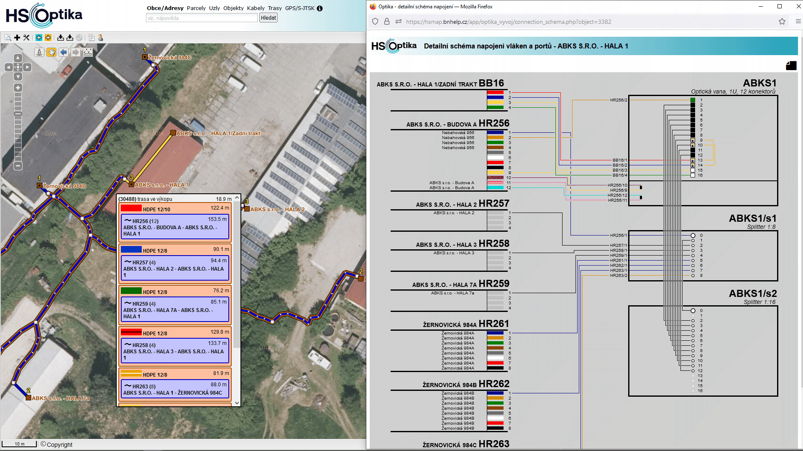Open the Obce/Adresy search tab
This screenshot has height=451, width=803.
pyautogui.click(x=165, y=8)
